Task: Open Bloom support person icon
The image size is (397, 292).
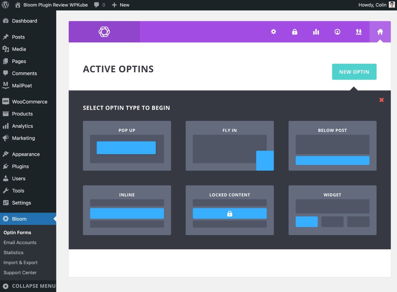Action: pyautogui.click(x=337, y=32)
